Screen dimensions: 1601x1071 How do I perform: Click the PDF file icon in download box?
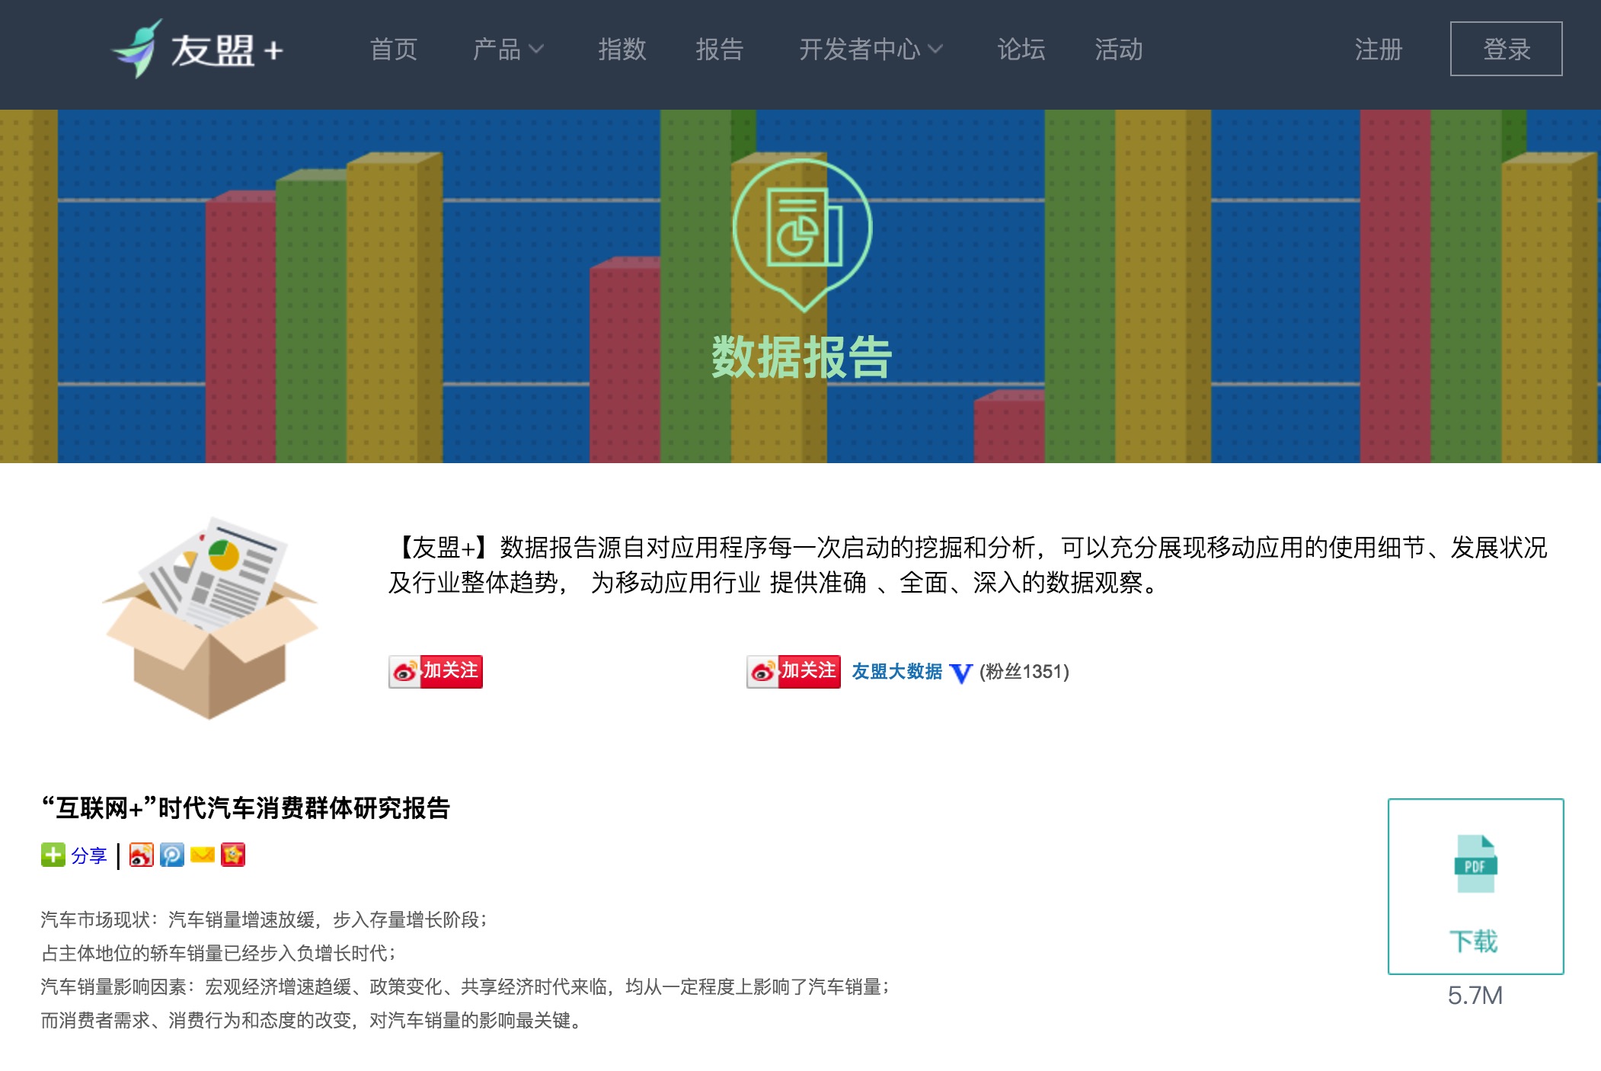(x=1476, y=865)
